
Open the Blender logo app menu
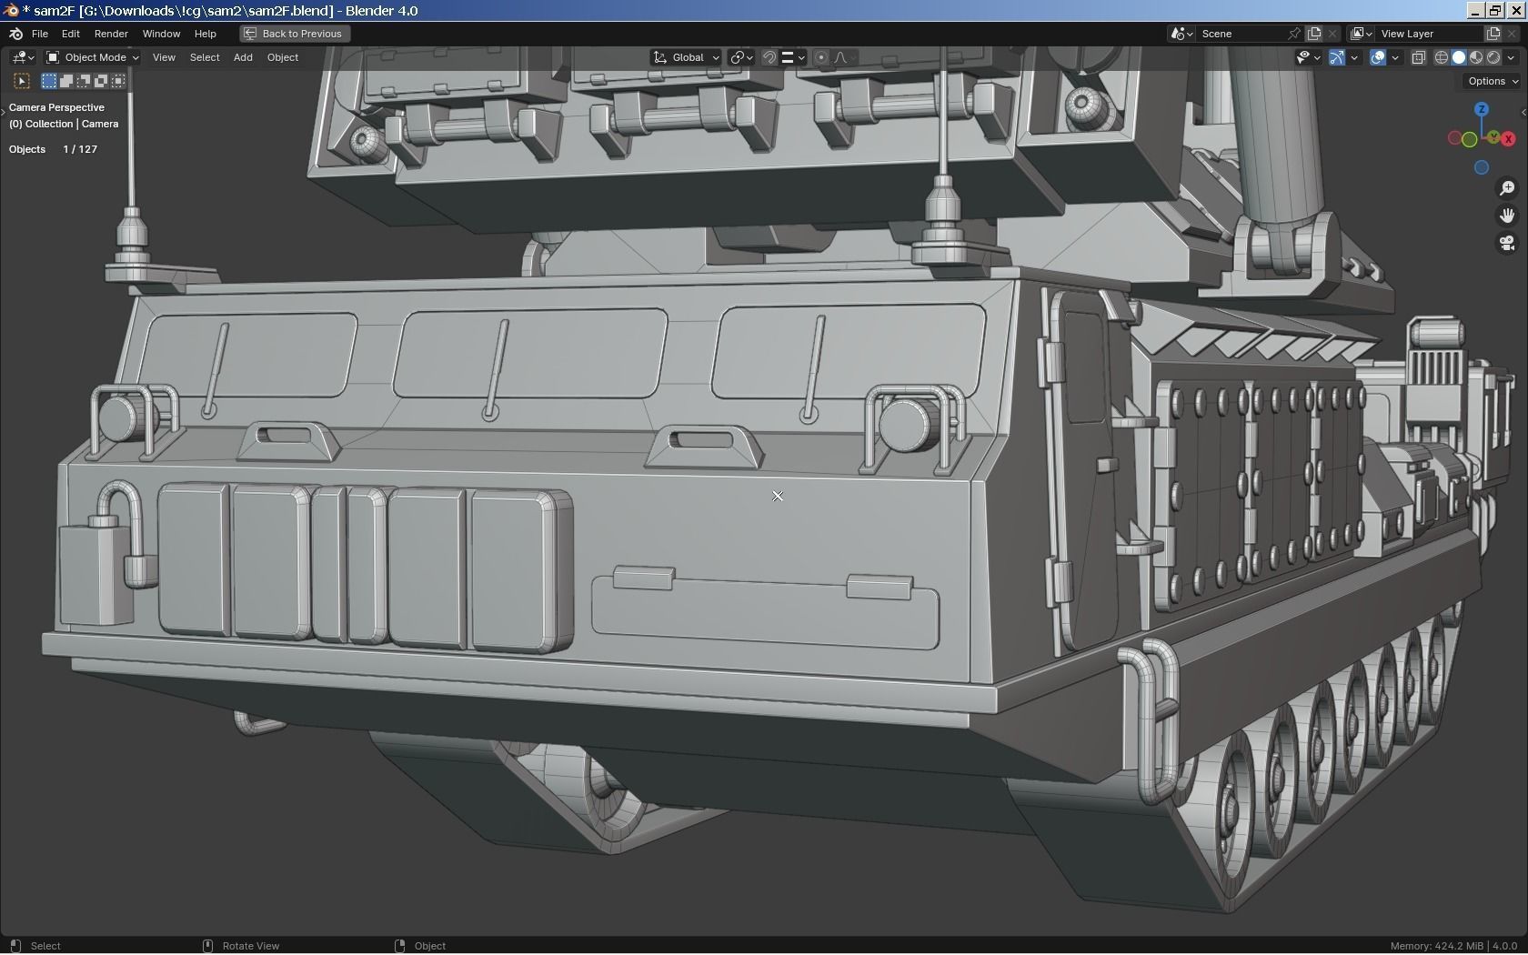coord(15,34)
